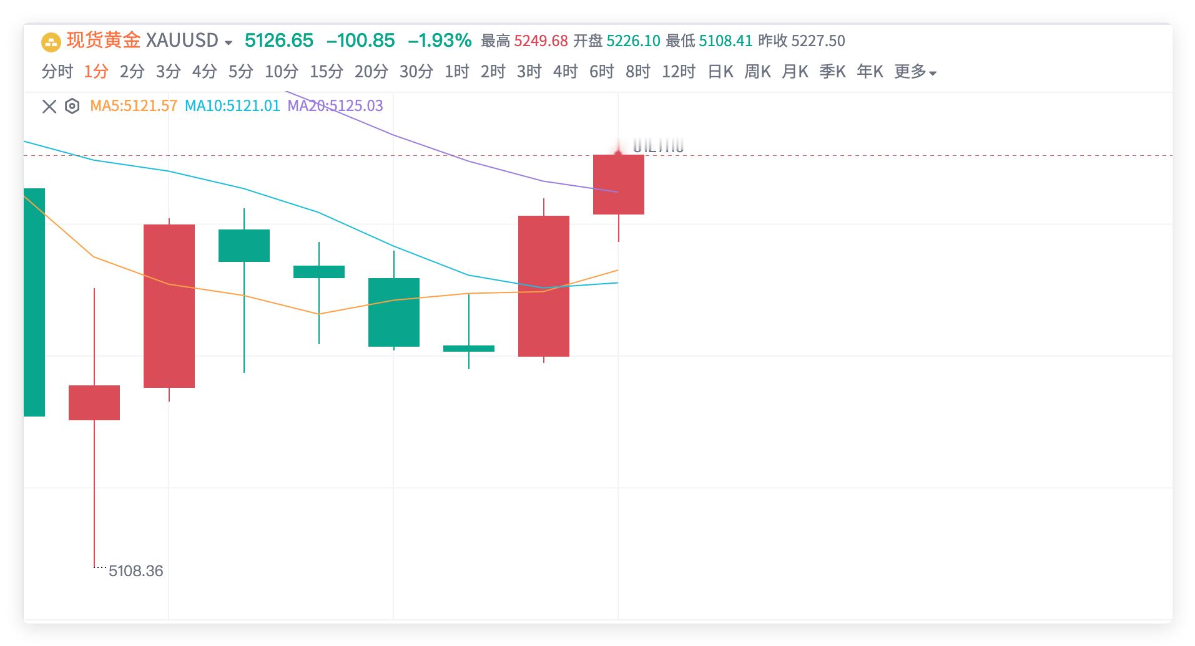Remove the MA indicator via the X icon
This screenshot has height=646, width=1195.
click(x=49, y=106)
